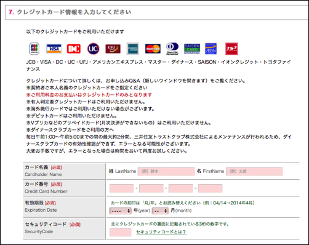Click the MasterCard logo

[x=153, y=49]
